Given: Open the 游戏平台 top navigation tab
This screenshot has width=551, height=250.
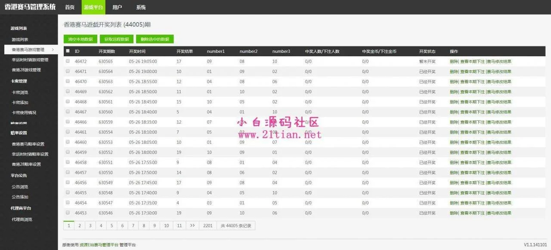Looking at the screenshot, I should pos(93,7).
